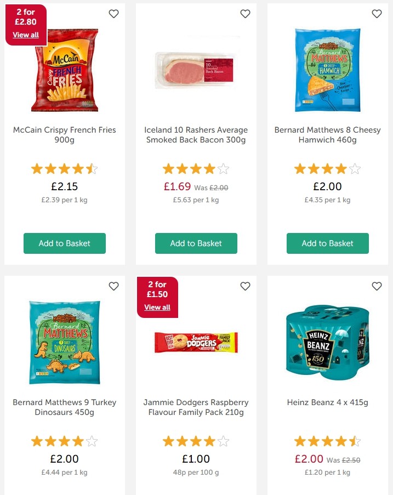Click the heart icon on Iceland Smoked Back Bacon
393x495 pixels.
(245, 14)
